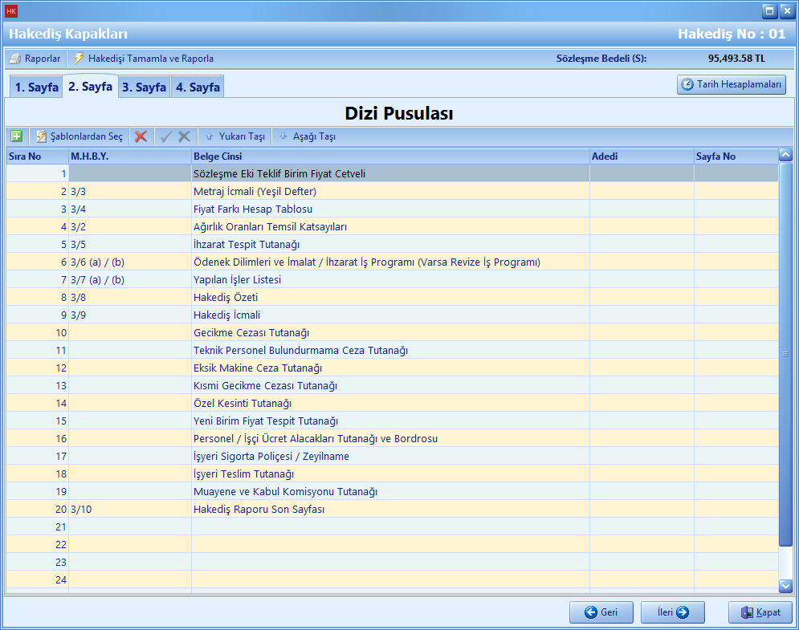Screen dimensions: 799x630
Task: Open Şablonlardan Seç template picker
Action: coord(79,136)
